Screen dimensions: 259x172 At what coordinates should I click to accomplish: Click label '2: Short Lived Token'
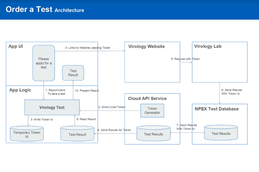coord(112,107)
